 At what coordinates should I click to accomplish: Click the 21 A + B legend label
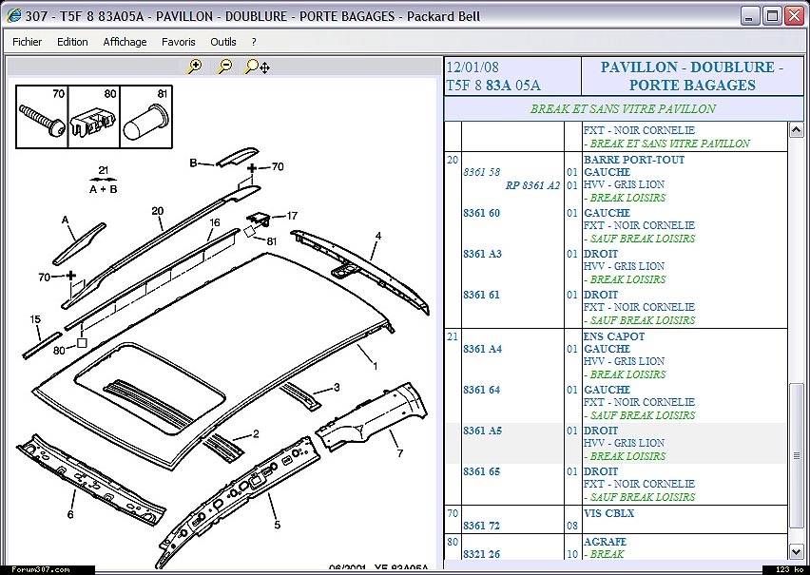pos(104,180)
